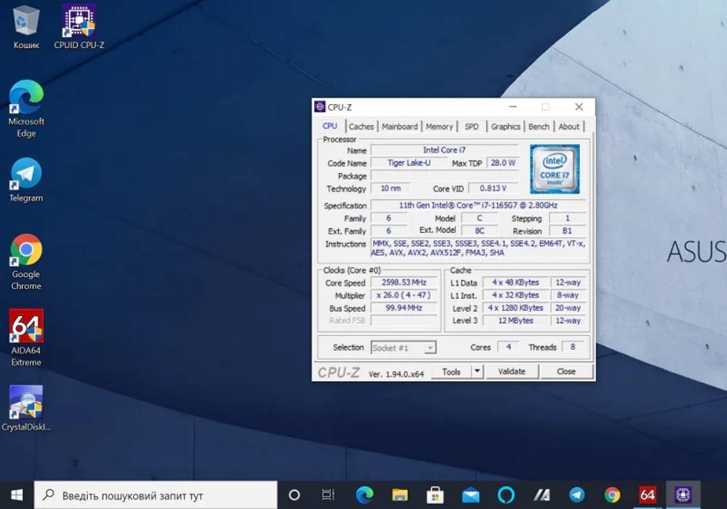Switch to the Caches tab

pyautogui.click(x=361, y=127)
